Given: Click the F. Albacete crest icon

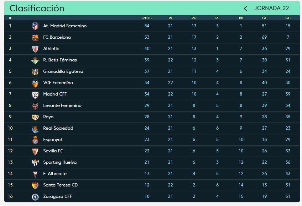Looking at the screenshot, I should click(35, 174).
